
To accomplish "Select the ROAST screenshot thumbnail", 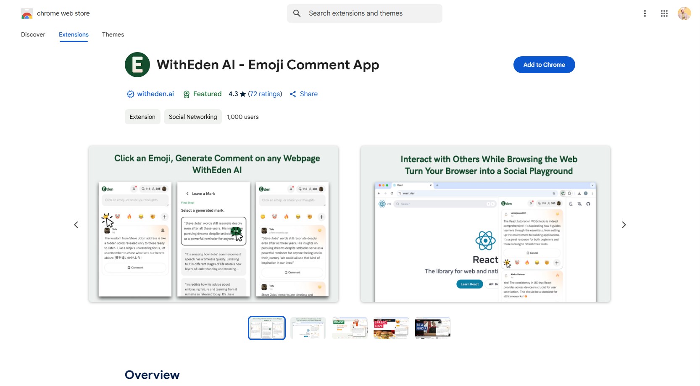I will tap(350, 328).
